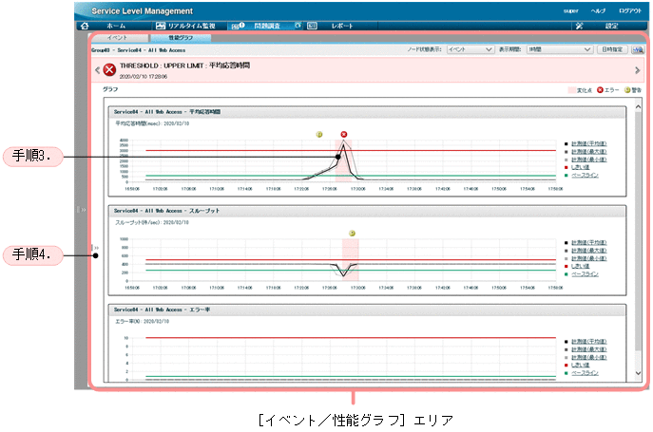Click the real-time monitoring chart icon
Viewport: 653px width, 432px height.
point(161,26)
